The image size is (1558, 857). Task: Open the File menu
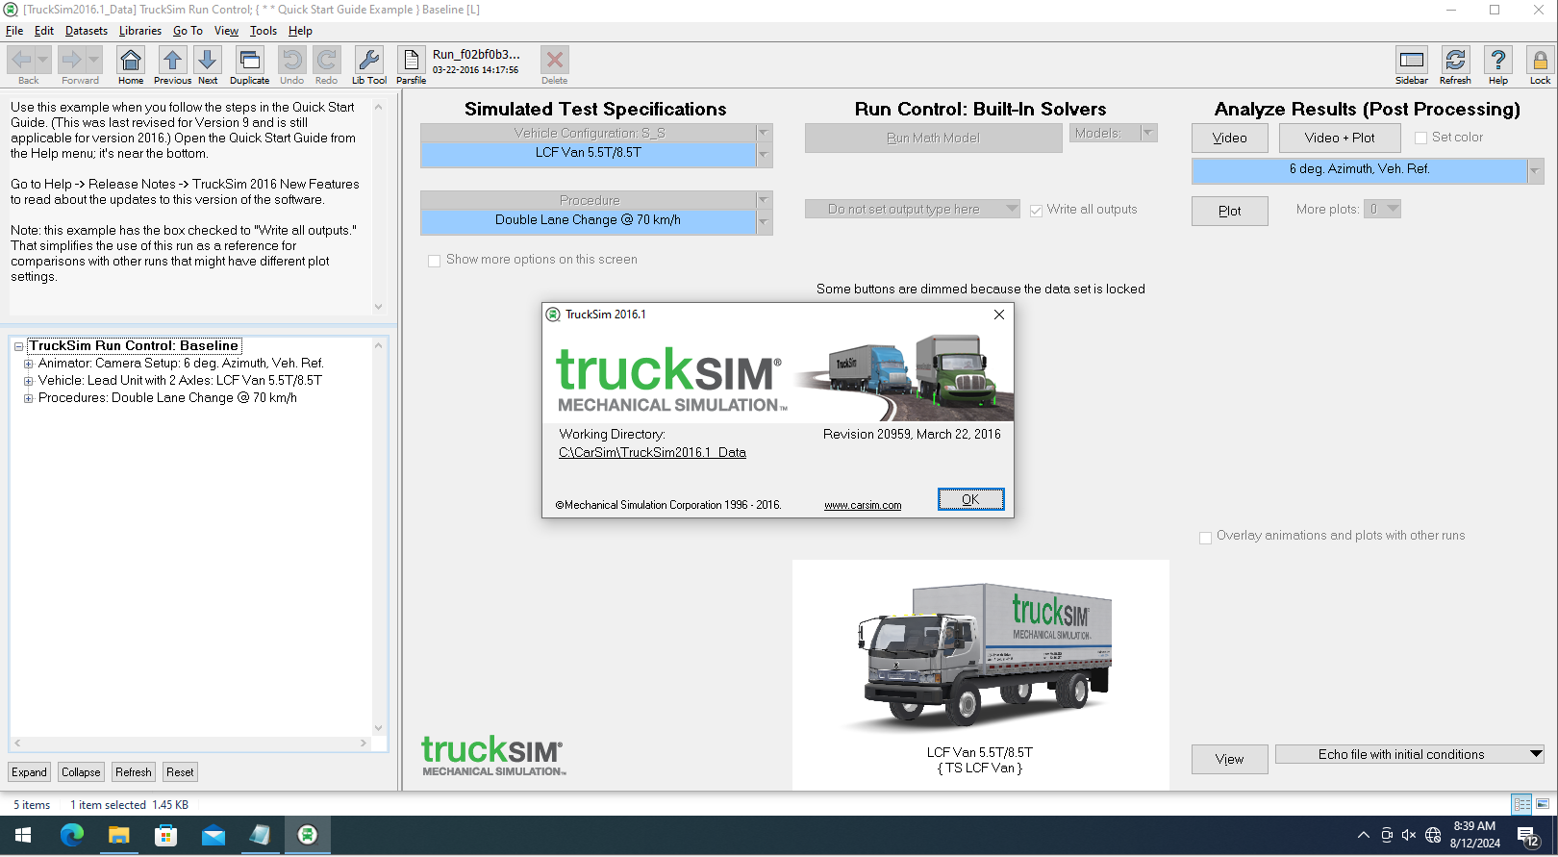pyautogui.click(x=14, y=31)
